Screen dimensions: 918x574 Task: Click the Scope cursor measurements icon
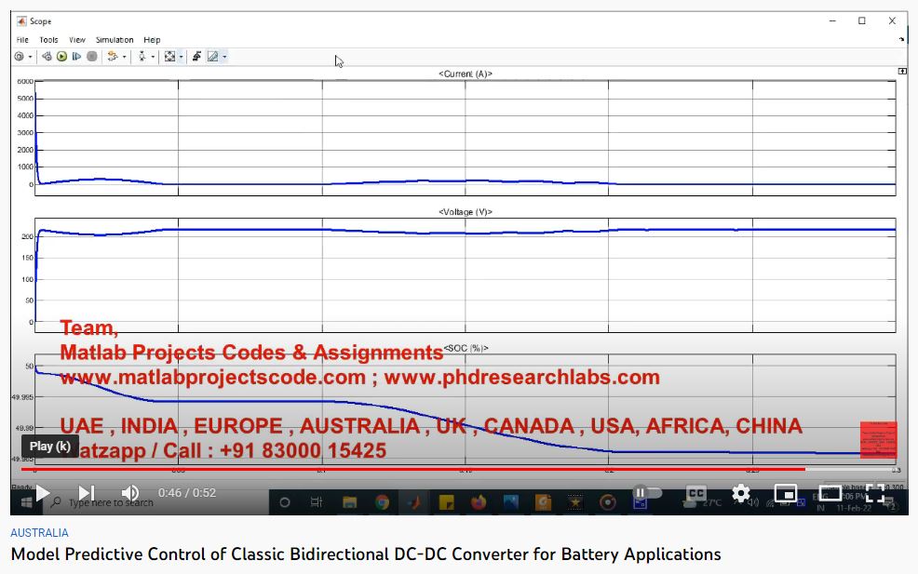pyautogui.click(x=212, y=57)
